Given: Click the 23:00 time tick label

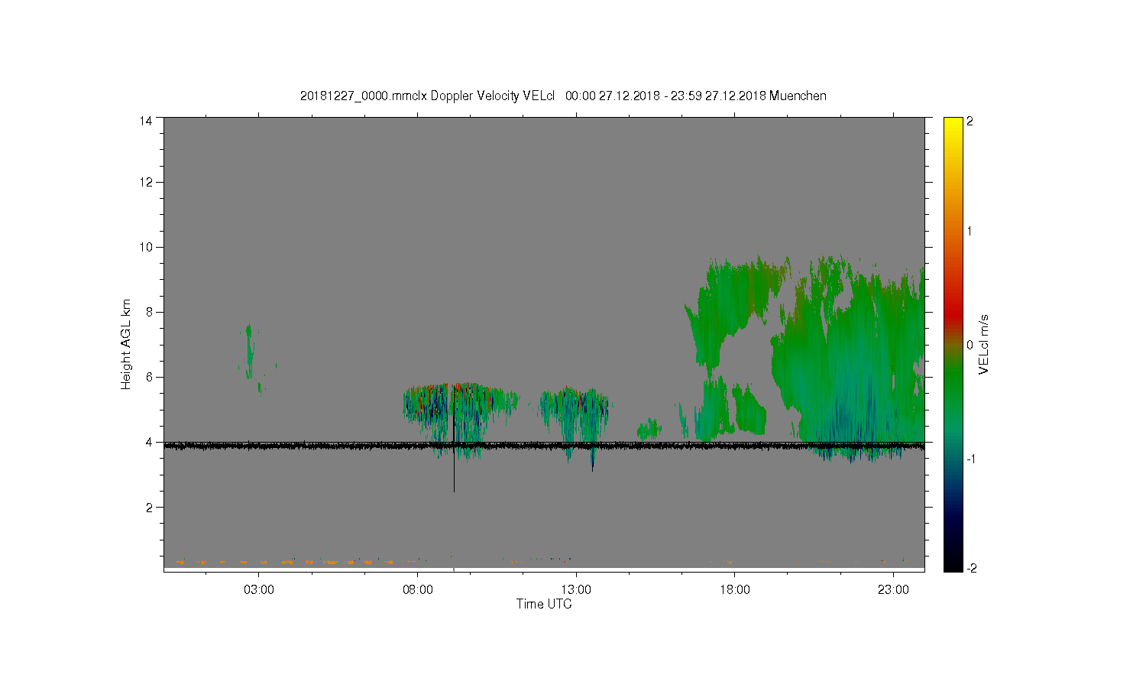Looking at the screenshot, I should (x=893, y=590).
